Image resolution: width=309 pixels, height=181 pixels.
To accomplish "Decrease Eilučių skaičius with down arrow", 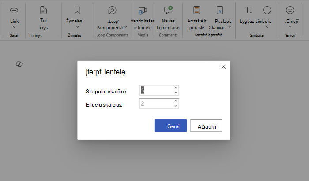I will [x=176, y=106].
